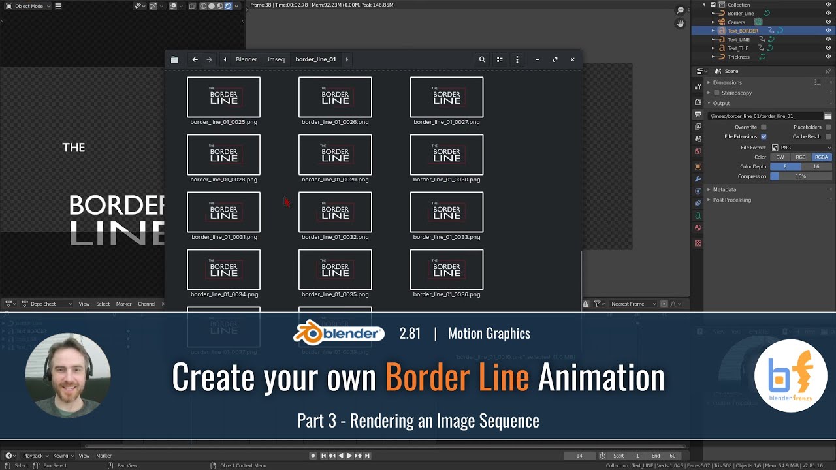Open the Modifiers wrench tab icon
The height and width of the screenshot is (470, 836).
pos(698,179)
